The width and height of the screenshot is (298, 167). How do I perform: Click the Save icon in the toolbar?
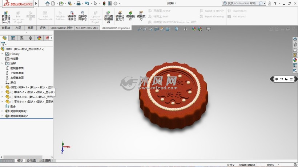coord(70,4)
